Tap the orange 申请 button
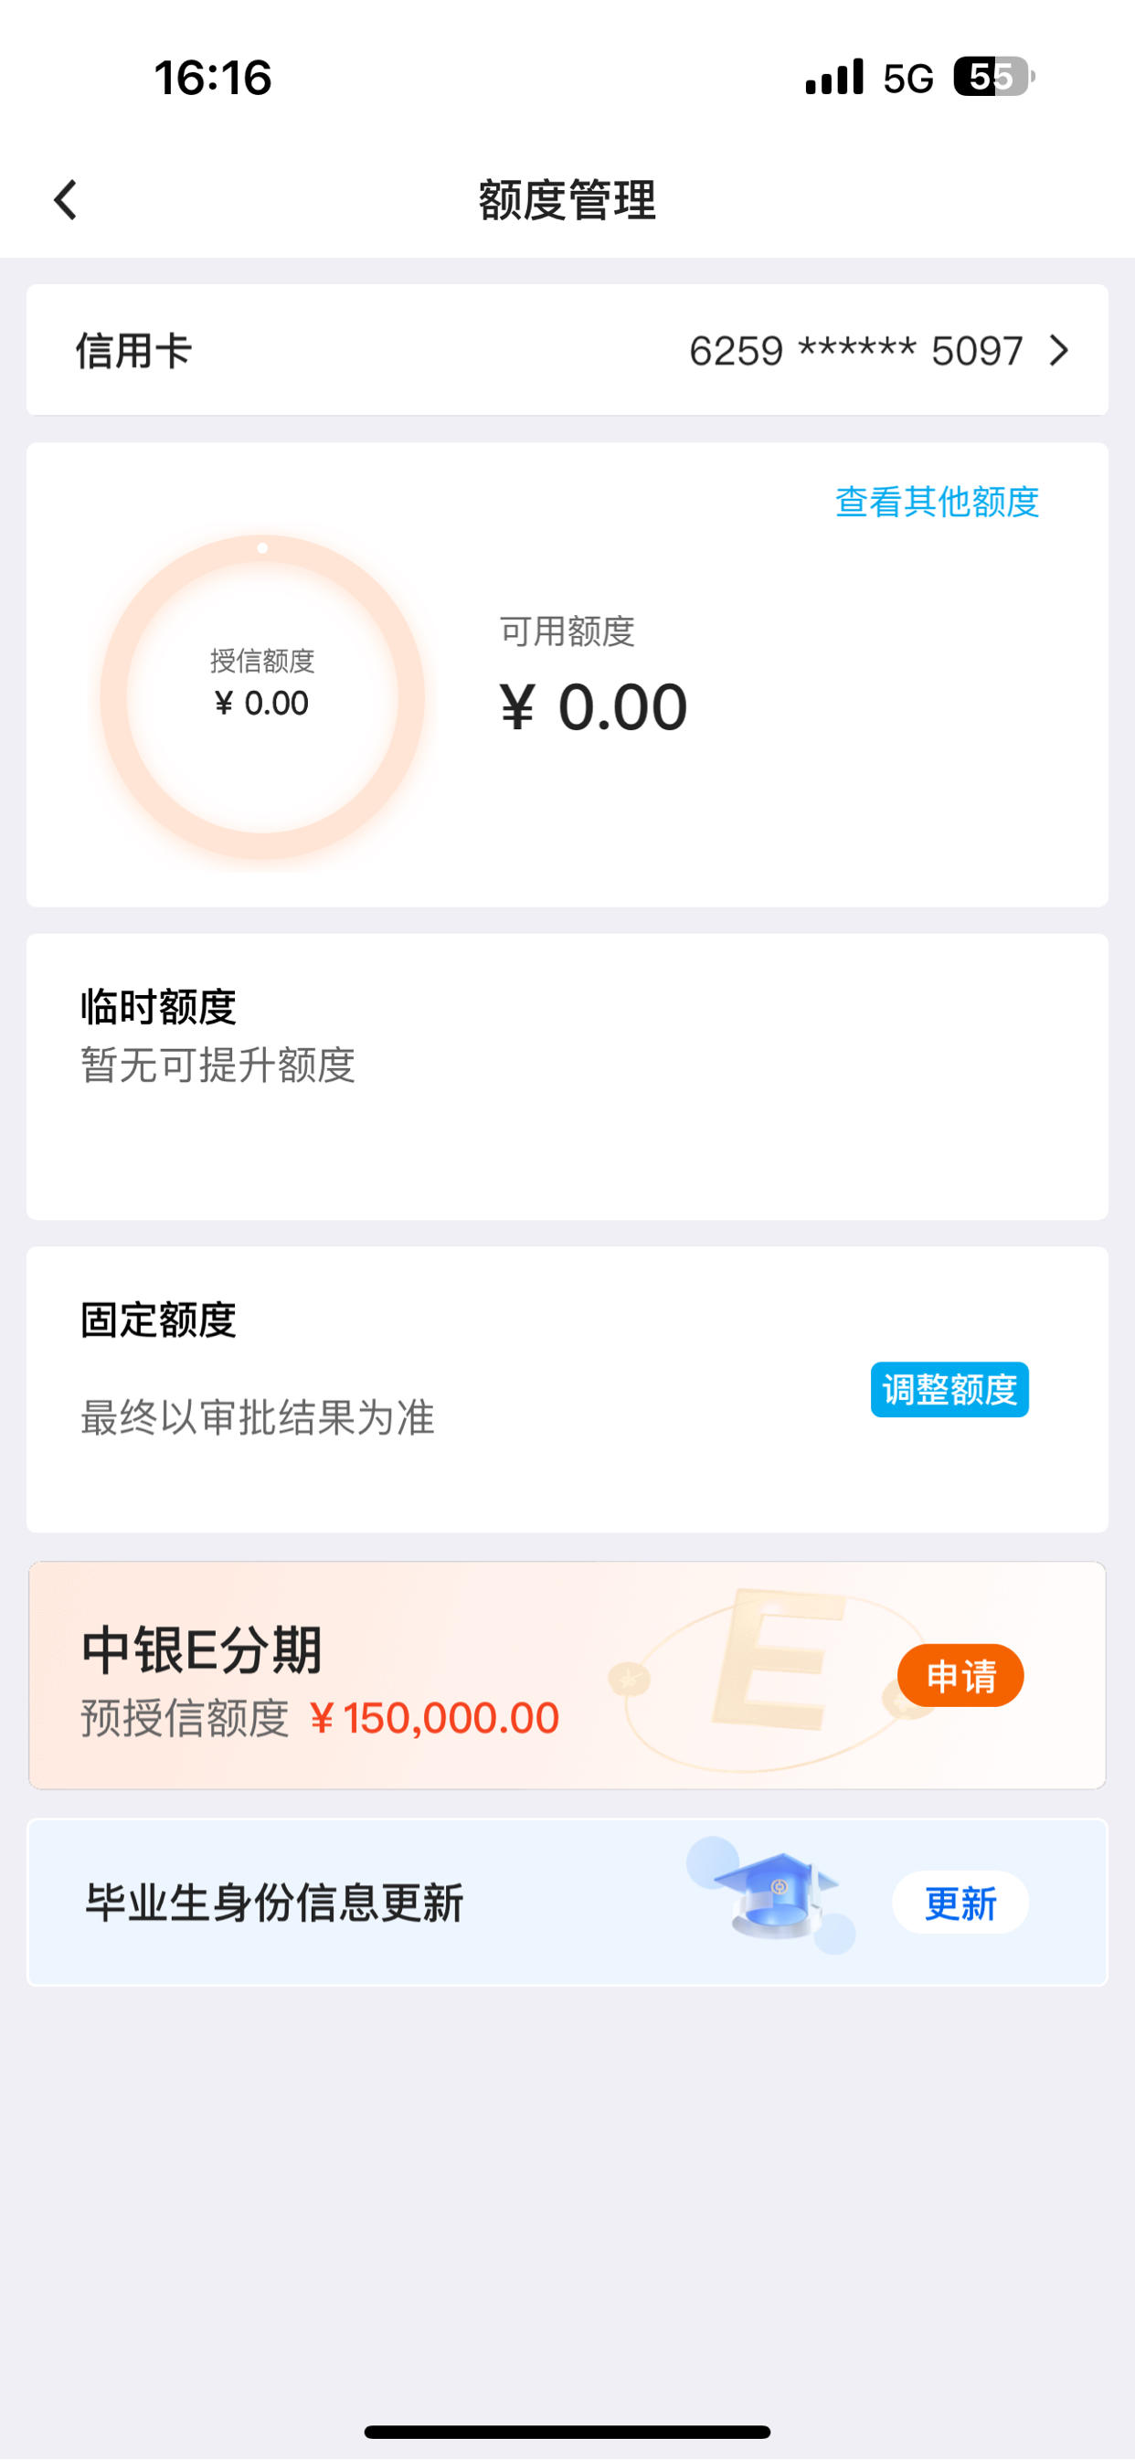Screen dimensions: 1135x2460 point(960,1676)
